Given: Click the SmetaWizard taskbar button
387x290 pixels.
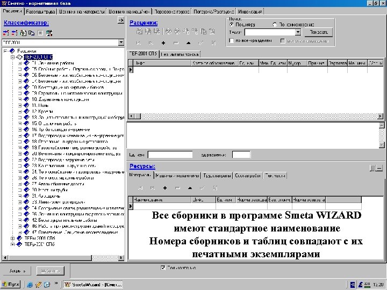Looking at the screenshot, I should [93, 285].
